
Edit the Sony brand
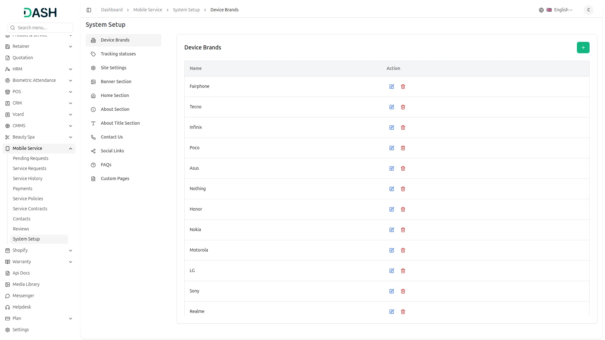[392, 291]
